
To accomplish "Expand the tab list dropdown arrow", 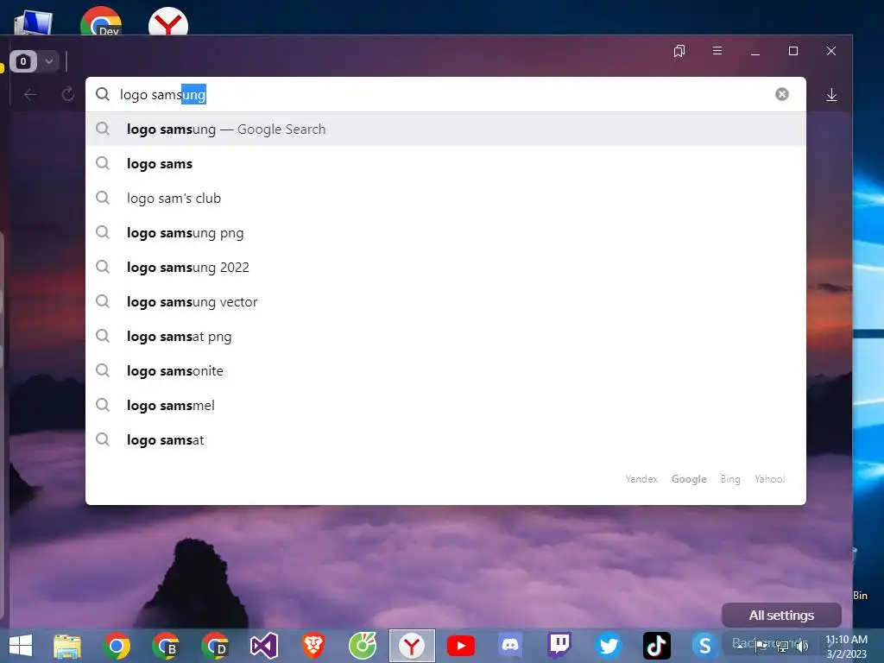I will [x=49, y=61].
